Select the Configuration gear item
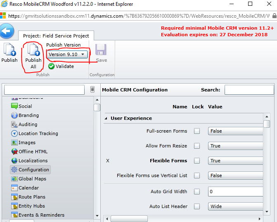The height and width of the screenshot is (222, 277). click(x=31, y=170)
